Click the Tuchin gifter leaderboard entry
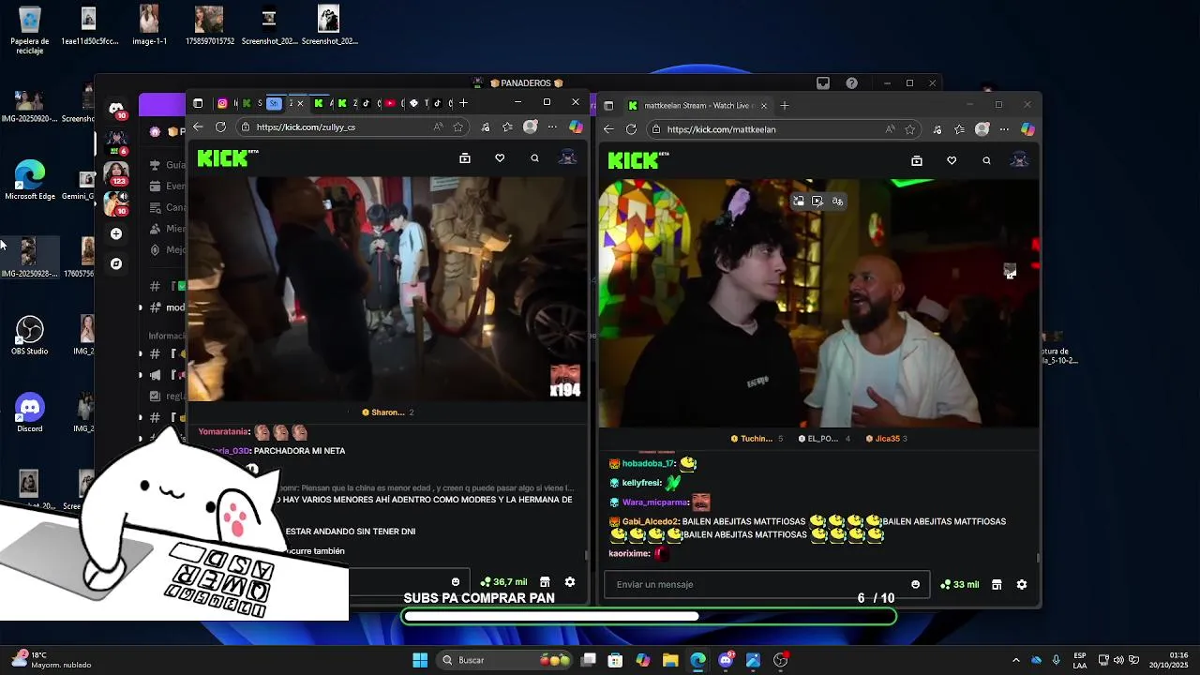1200x675 pixels. click(x=756, y=439)
